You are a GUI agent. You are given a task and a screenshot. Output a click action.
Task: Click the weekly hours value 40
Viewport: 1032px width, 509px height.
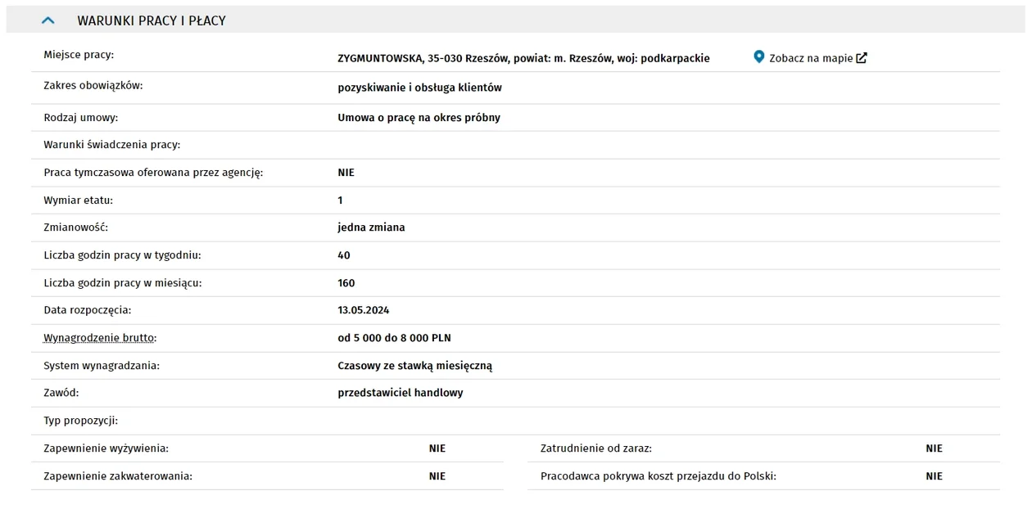coord(344,255)
